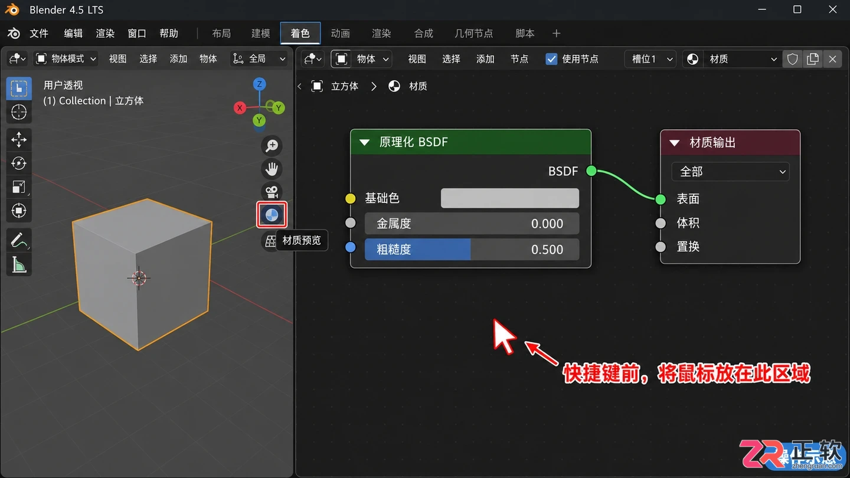Switch viewport to Material Preview shading
The height and width of the screenshot is (478, 850).
[x=272, y=215]
